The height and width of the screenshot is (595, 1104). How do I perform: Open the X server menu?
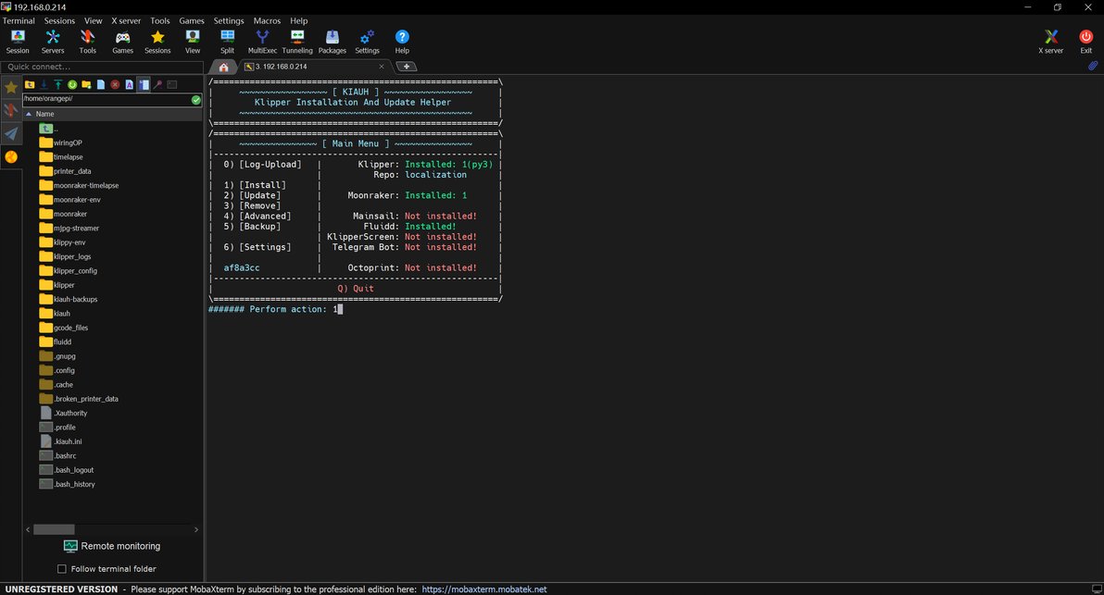(x=126, y=20)
